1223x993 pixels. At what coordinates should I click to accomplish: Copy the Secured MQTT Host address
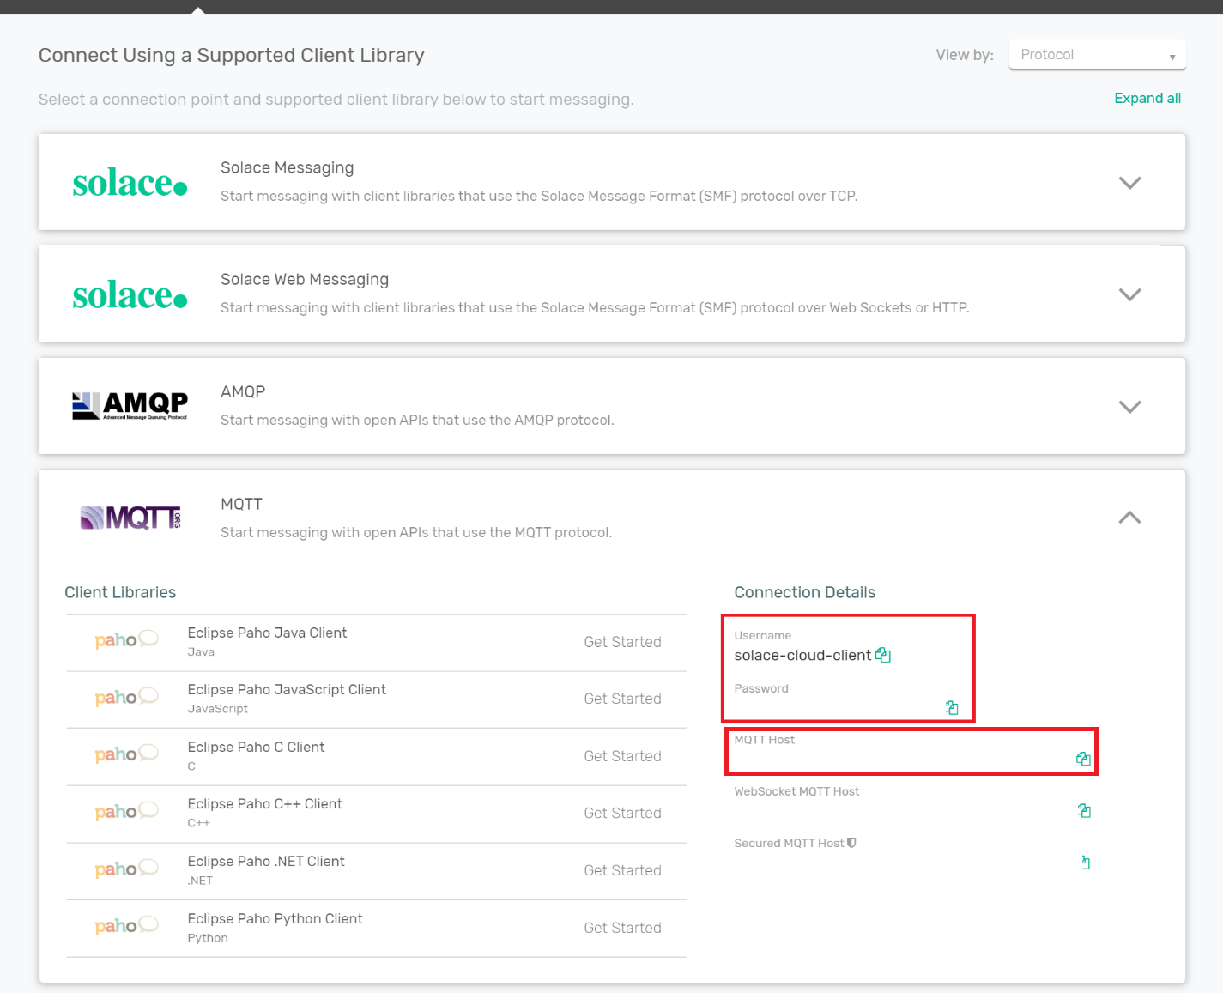click(x=1086, y=863)
